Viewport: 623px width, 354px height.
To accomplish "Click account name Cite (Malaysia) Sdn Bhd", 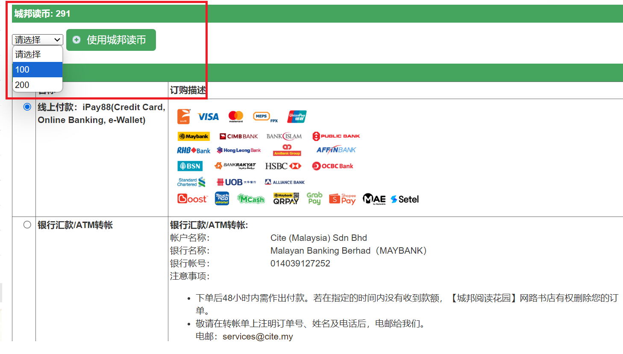I will [x=319, y=238].
